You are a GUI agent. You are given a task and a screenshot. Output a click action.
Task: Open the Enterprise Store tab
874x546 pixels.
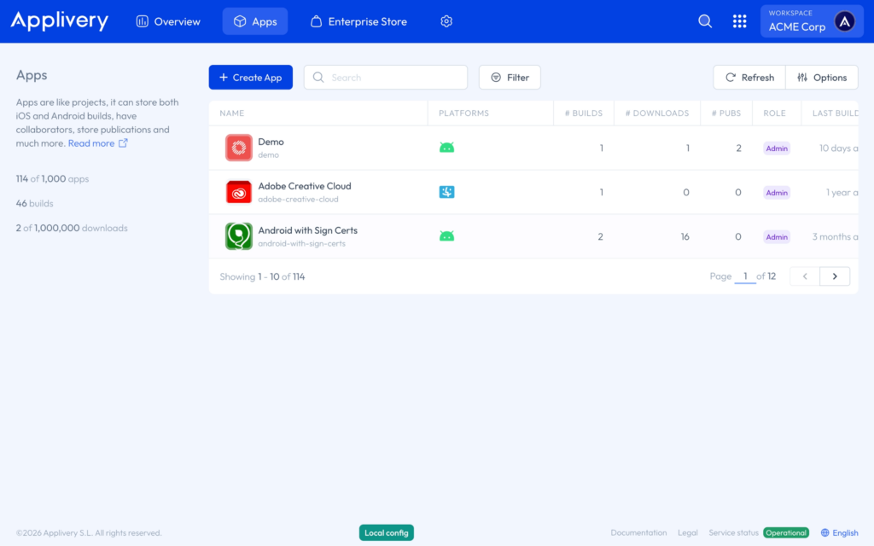tap(358, 21)
